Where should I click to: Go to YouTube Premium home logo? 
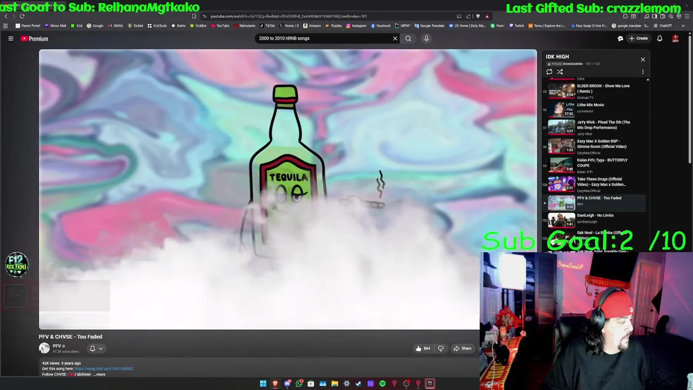point(35,38)
